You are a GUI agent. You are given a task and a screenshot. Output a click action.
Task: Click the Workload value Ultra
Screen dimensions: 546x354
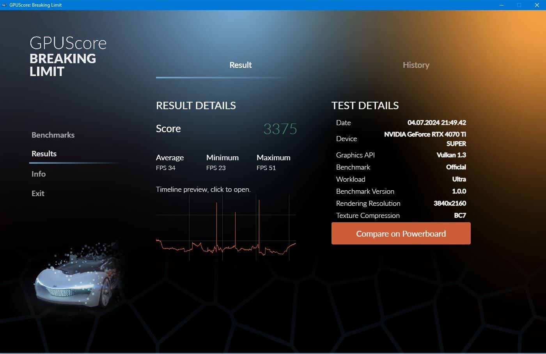point(459,179)
